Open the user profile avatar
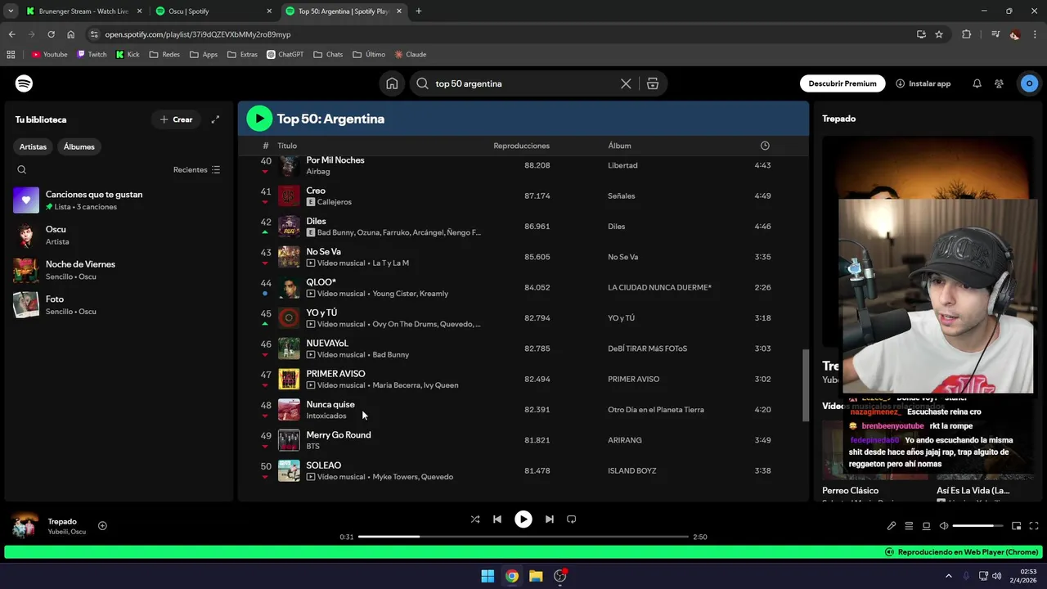The width and height of the screenshot is (1047, 589). [x=1029, y=83]
